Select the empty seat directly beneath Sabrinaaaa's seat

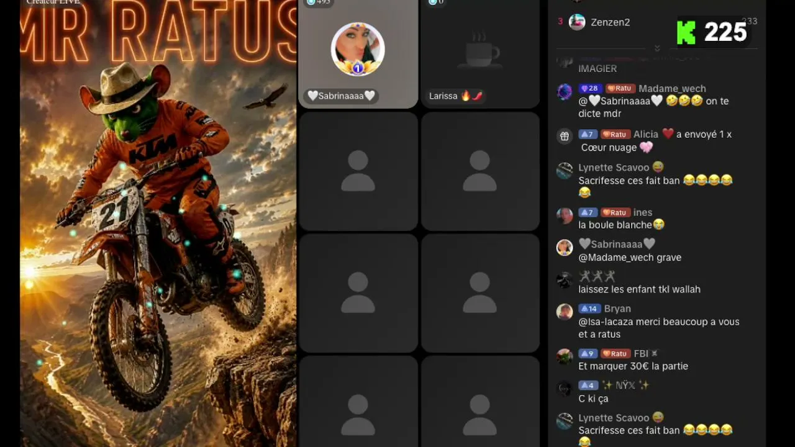[358, 171]
